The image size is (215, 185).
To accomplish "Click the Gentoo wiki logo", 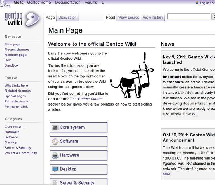I will pos(22,19).
